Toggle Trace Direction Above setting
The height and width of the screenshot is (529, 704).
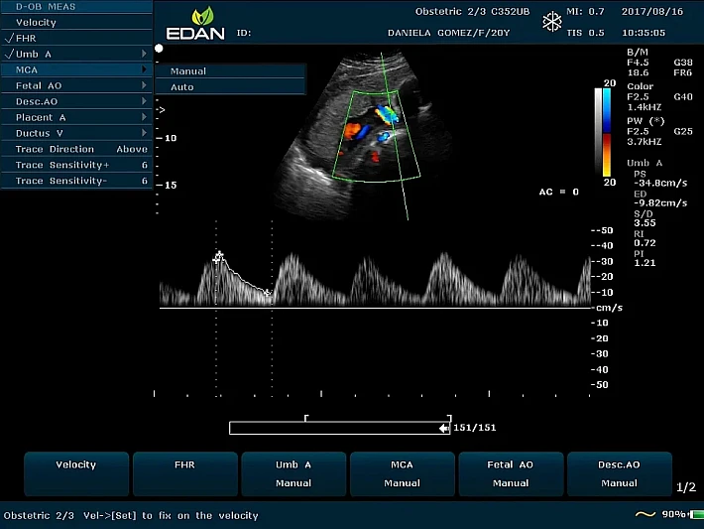(x=79, y=149)
